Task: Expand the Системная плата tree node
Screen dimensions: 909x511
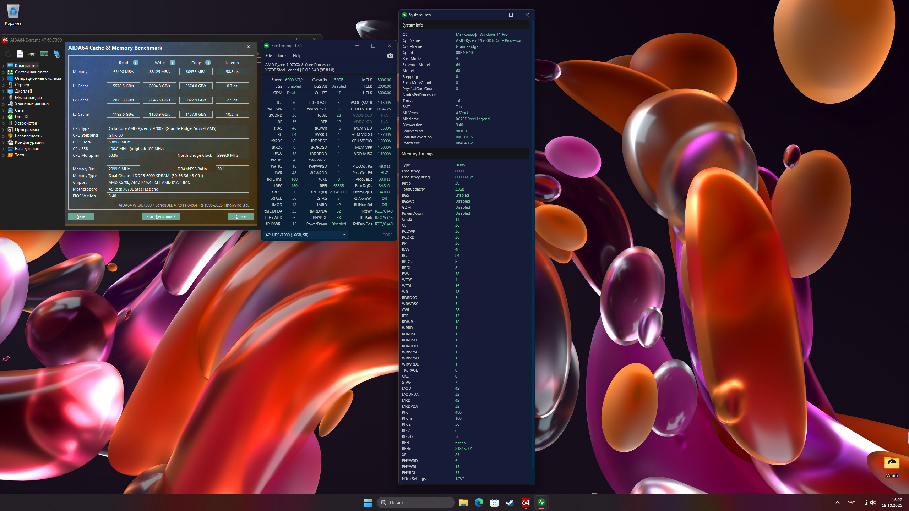Action: tap(4, 72)
